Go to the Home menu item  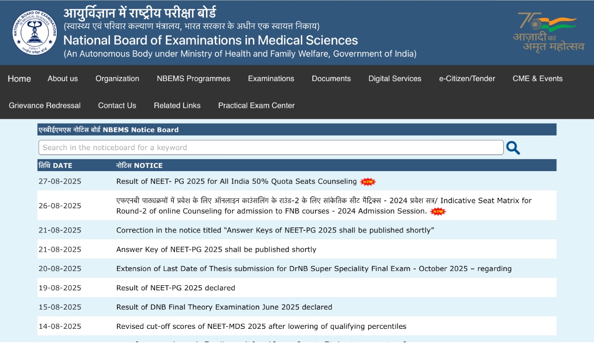[x=19, y=79]
